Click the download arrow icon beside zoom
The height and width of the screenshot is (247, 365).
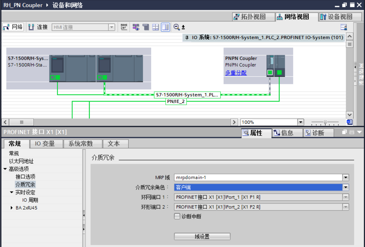[183, 27]
